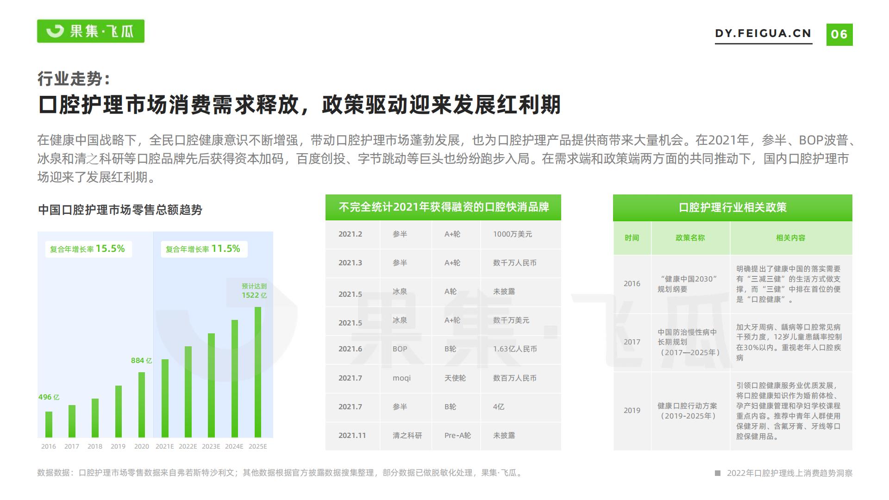Select the 天使轮 round cell
The height and width of the screenshot is (500, 889).
(455, 378)
